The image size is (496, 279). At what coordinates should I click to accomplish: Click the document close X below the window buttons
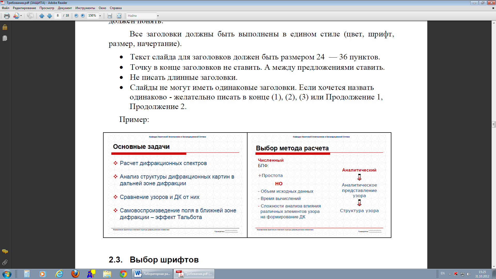[x=493, y=8]
